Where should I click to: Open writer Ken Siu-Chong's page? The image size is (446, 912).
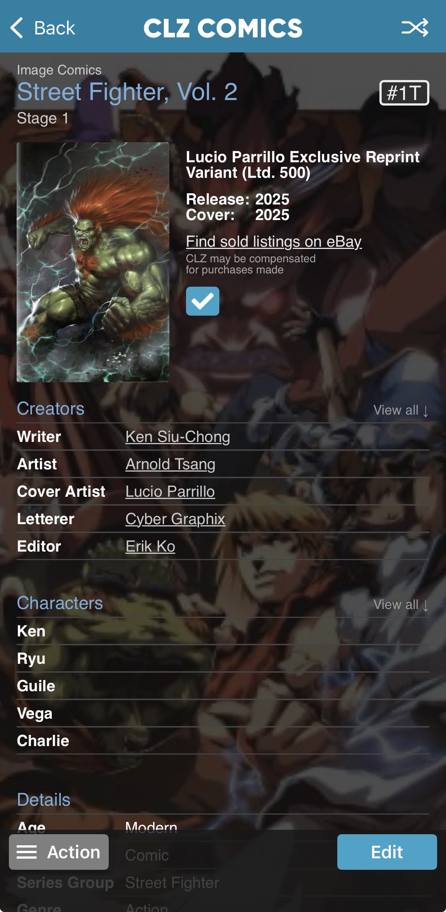[178, 437]
